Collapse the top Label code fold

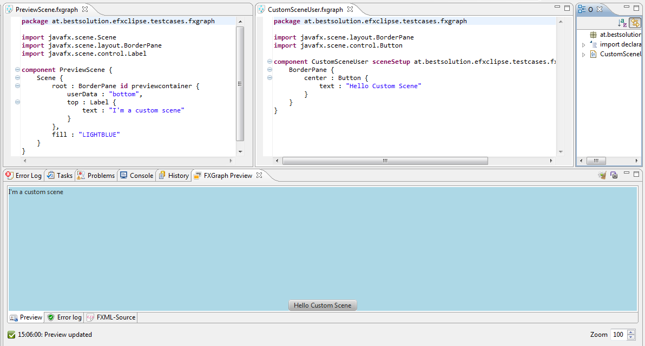(x=18, y=102)
